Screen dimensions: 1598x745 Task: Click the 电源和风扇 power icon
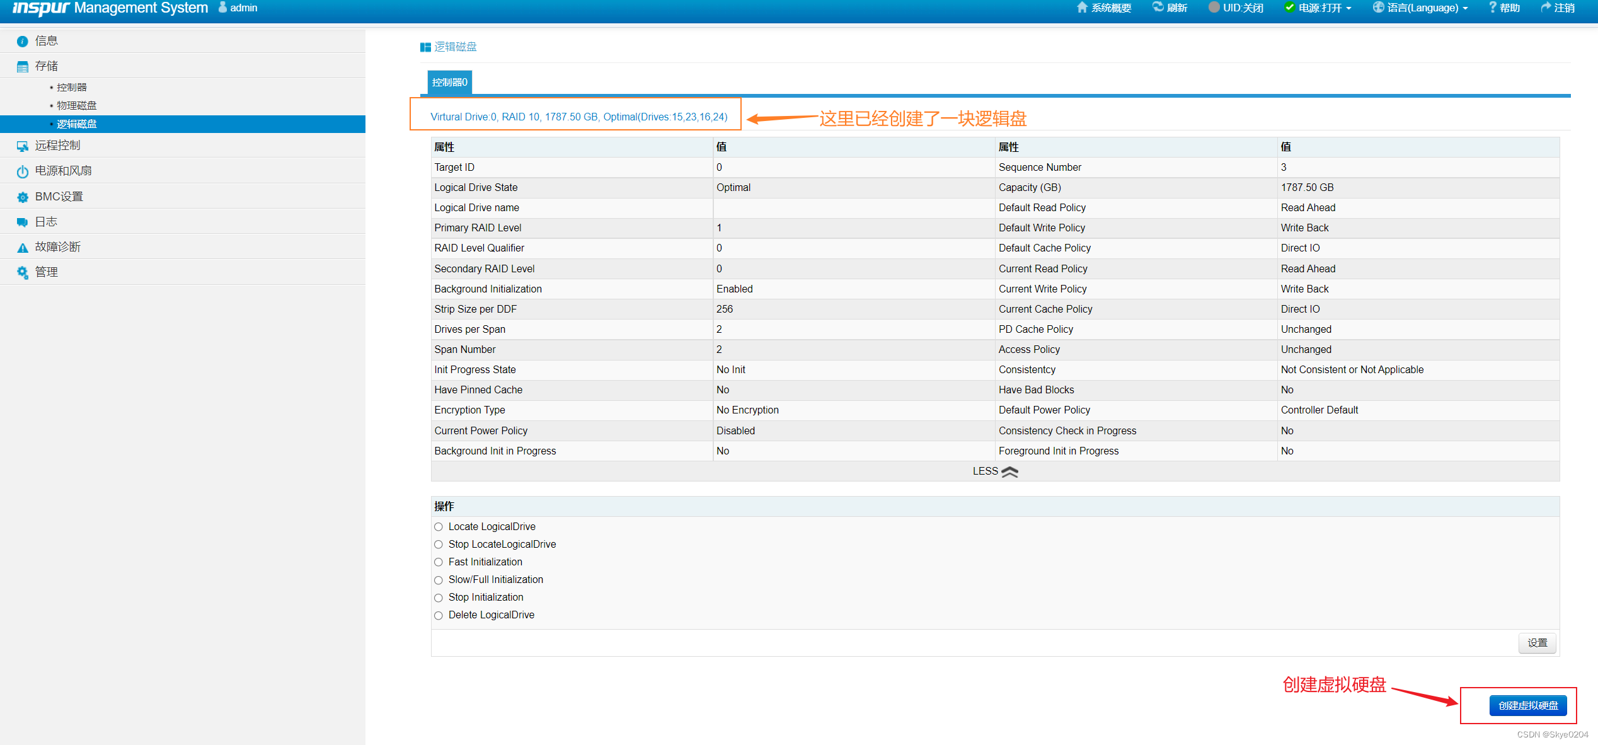tap(23, 171)
